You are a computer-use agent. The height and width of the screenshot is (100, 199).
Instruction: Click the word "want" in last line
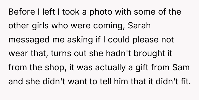(x=77, y=81)
